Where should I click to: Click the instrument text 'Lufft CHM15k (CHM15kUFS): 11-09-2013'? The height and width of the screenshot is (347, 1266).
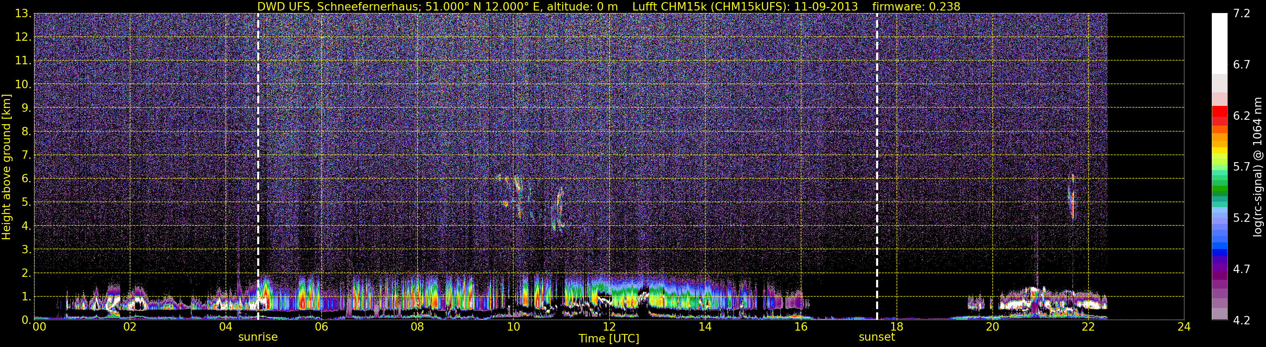(x=745, y=6)
